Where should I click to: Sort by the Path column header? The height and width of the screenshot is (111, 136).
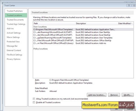pyautogui.click(x=36, y=24)
